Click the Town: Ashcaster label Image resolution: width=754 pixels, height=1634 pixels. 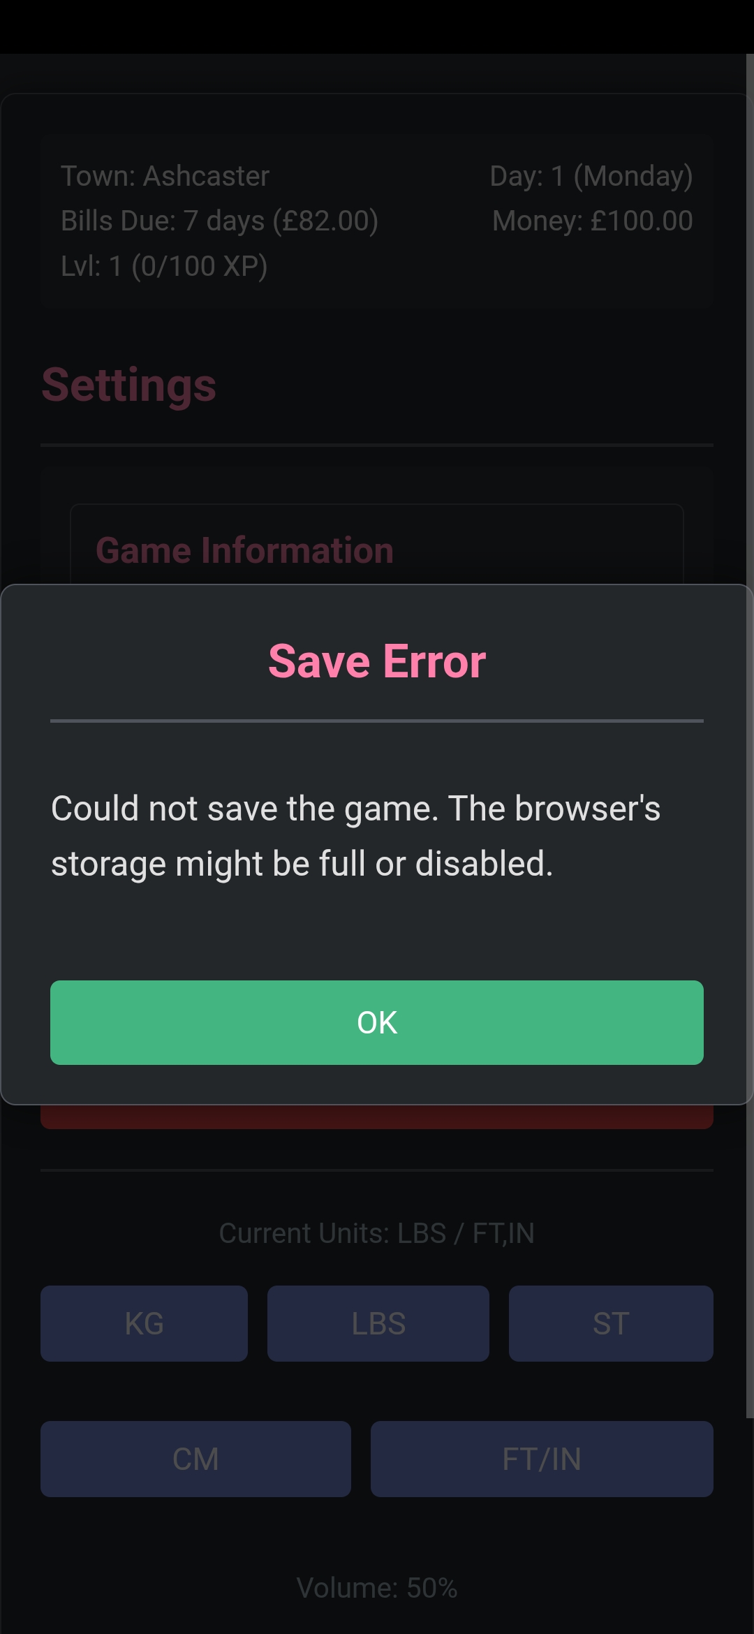tap(165, 176)
